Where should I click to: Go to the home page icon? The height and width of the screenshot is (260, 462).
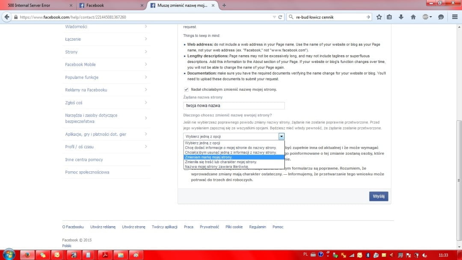(x=413, y=17)
